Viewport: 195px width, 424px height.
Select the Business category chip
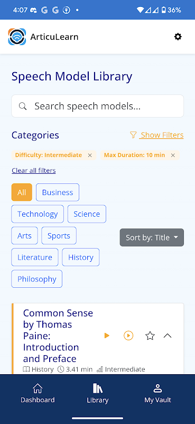click(58, 192)
